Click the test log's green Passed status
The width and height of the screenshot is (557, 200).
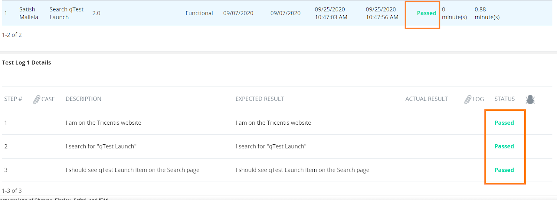(426, 13)
